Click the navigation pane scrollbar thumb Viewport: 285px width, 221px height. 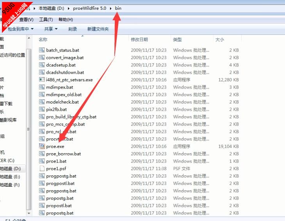coord(29,129)
